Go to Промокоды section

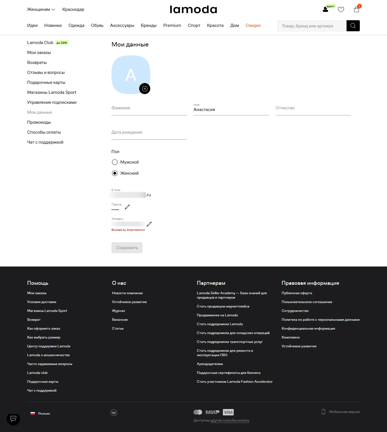(x=39, y=122)
